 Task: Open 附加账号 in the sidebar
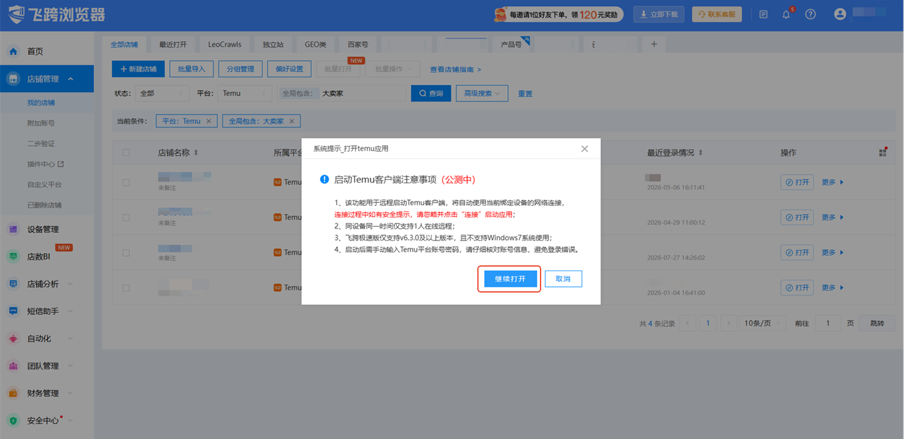click(x=41, y=123)
